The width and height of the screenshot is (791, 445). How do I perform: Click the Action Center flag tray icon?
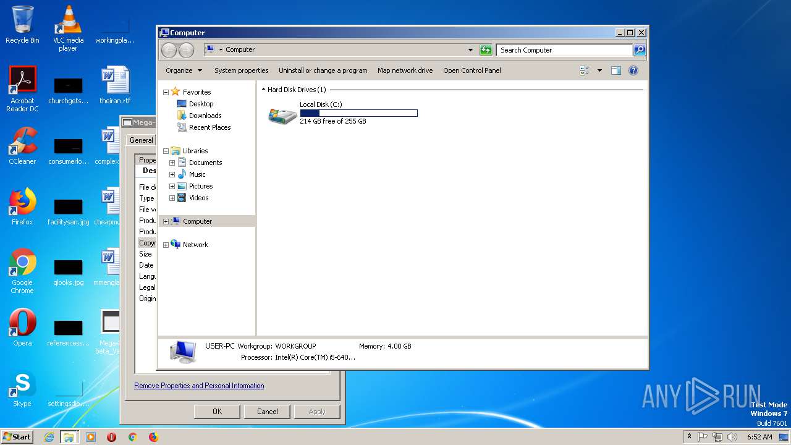(703, 437)
